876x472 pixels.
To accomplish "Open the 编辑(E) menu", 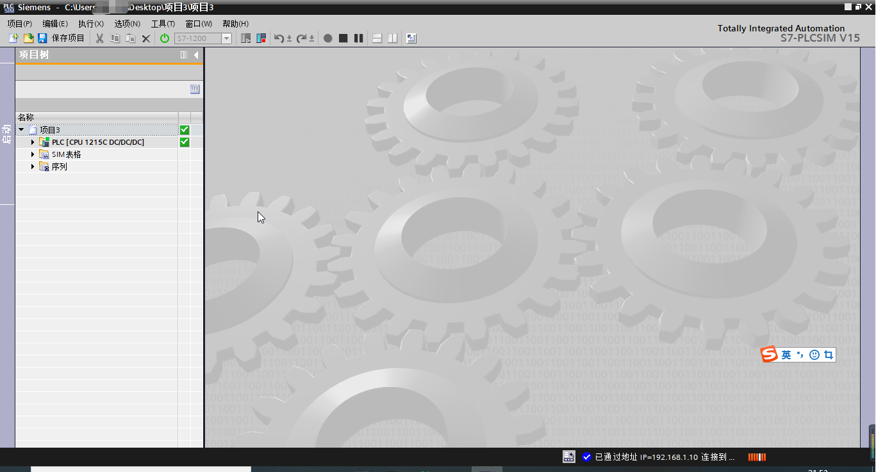I will (55, 24).
